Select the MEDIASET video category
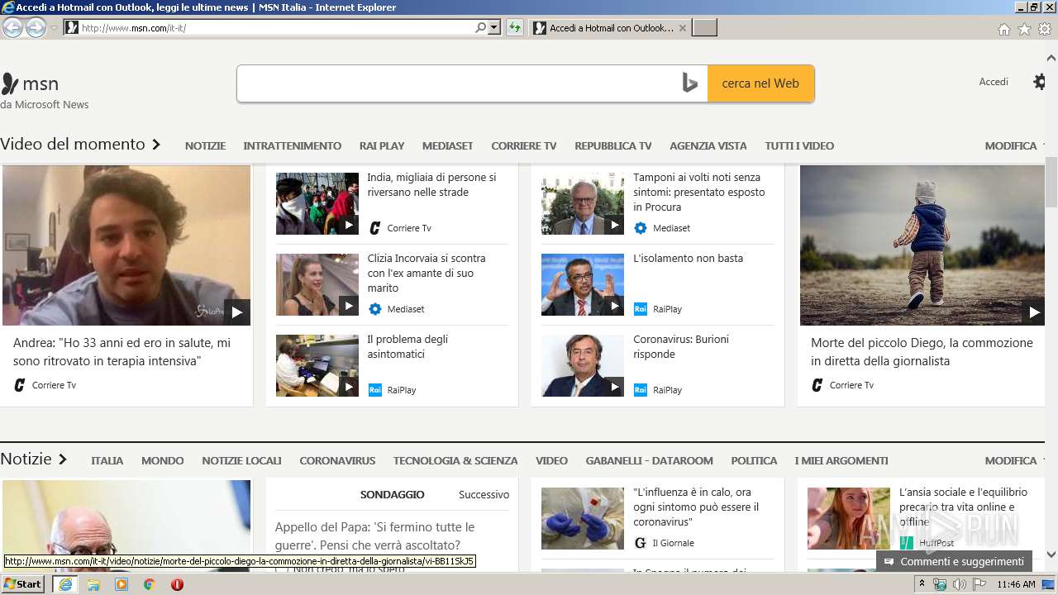 pos(447,145)
